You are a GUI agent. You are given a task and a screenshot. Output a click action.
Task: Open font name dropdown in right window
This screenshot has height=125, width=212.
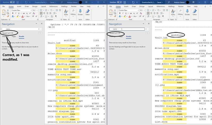coord(138,10)
